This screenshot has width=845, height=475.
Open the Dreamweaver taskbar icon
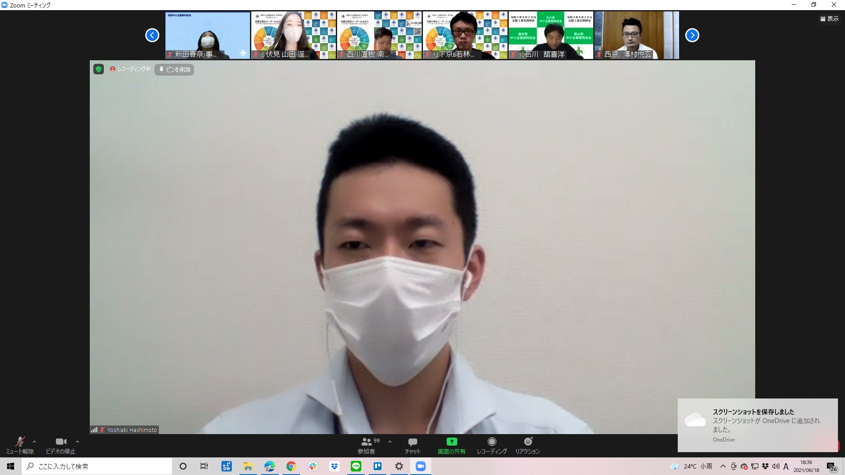click(227, 466)
